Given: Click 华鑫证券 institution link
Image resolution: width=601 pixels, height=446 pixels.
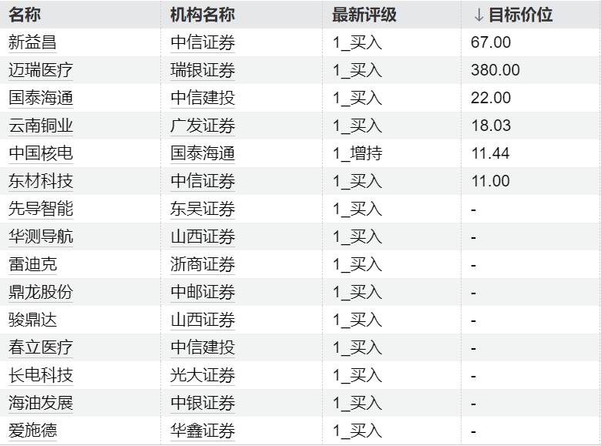Looking at the screenshot, I should pyautogui.click(x=203, y=431).
